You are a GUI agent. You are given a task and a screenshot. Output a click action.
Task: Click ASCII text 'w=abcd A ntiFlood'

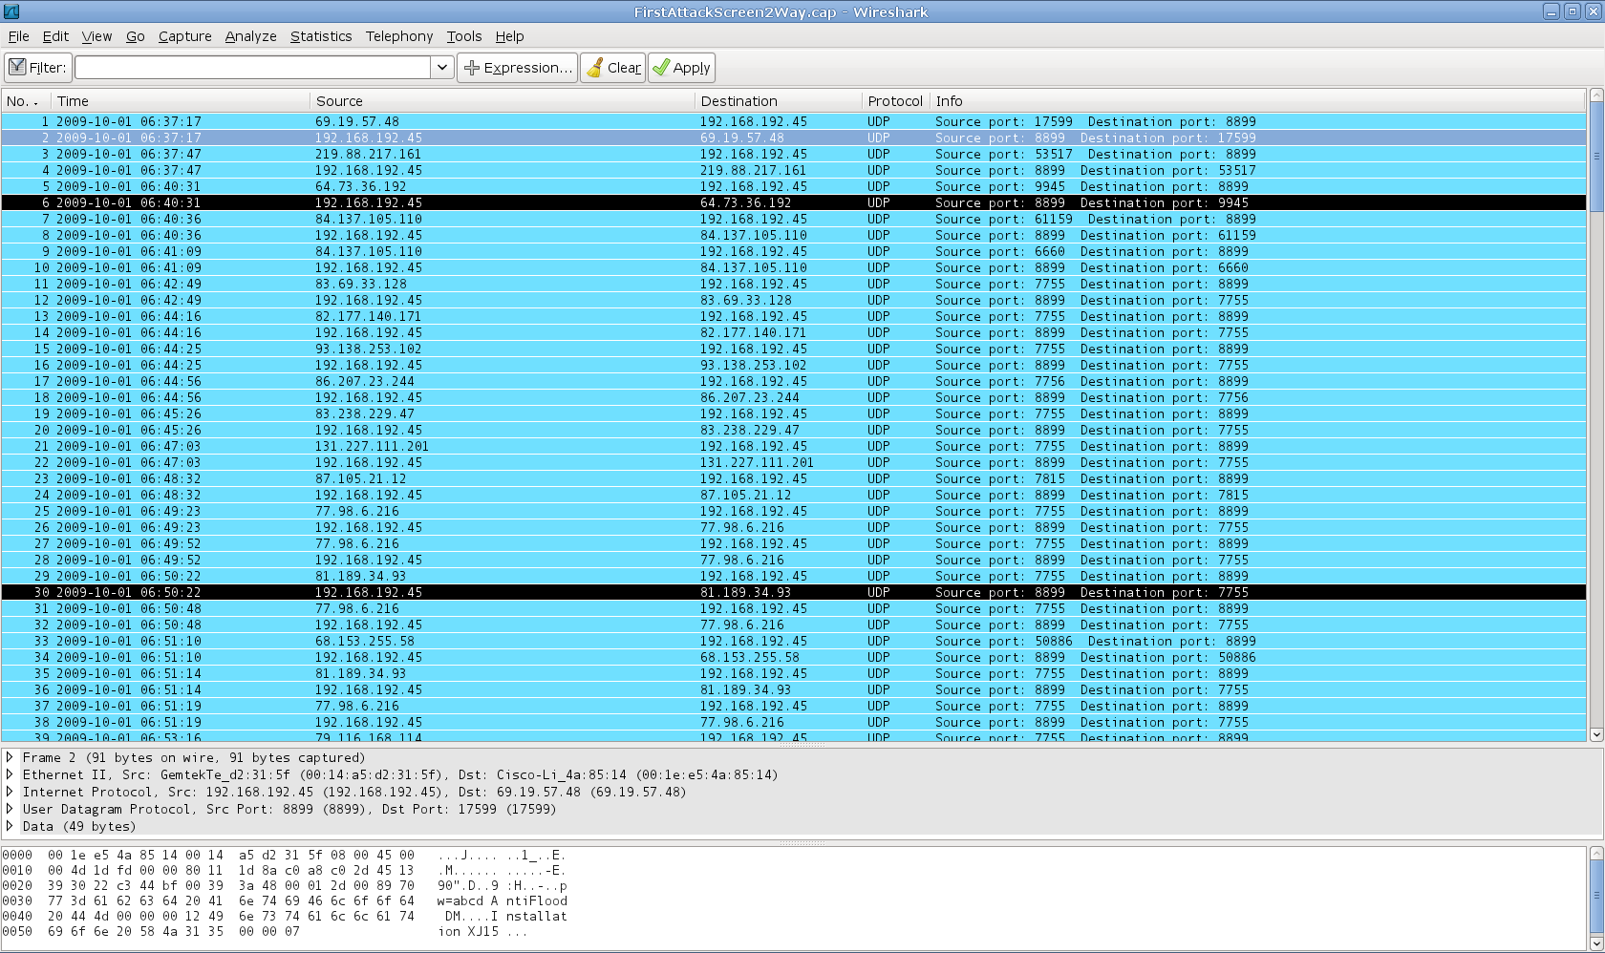click(x=502, y=900)
